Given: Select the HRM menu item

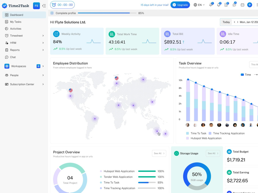Looking at the screenshot, I should [24, 43].
